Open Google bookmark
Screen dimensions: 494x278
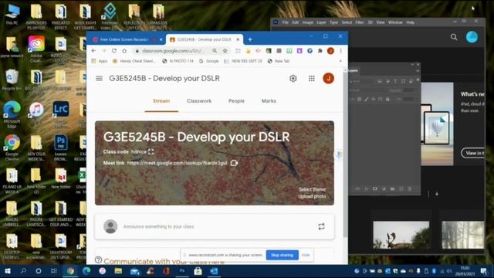point(209,61)
